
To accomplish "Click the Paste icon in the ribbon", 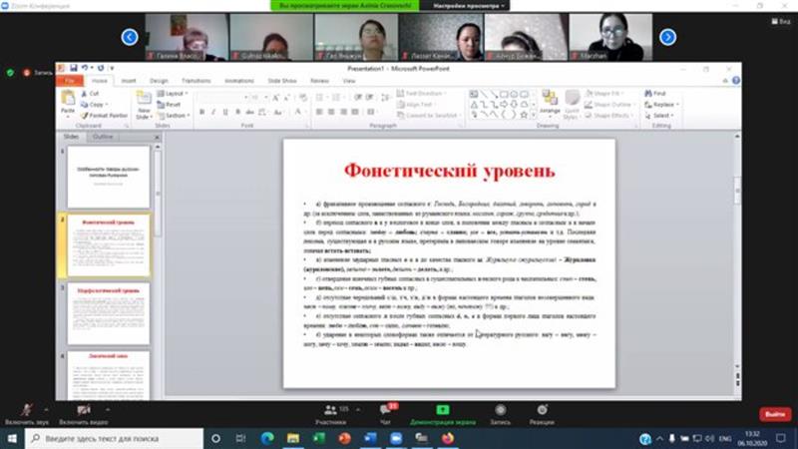I will point(68,102).
